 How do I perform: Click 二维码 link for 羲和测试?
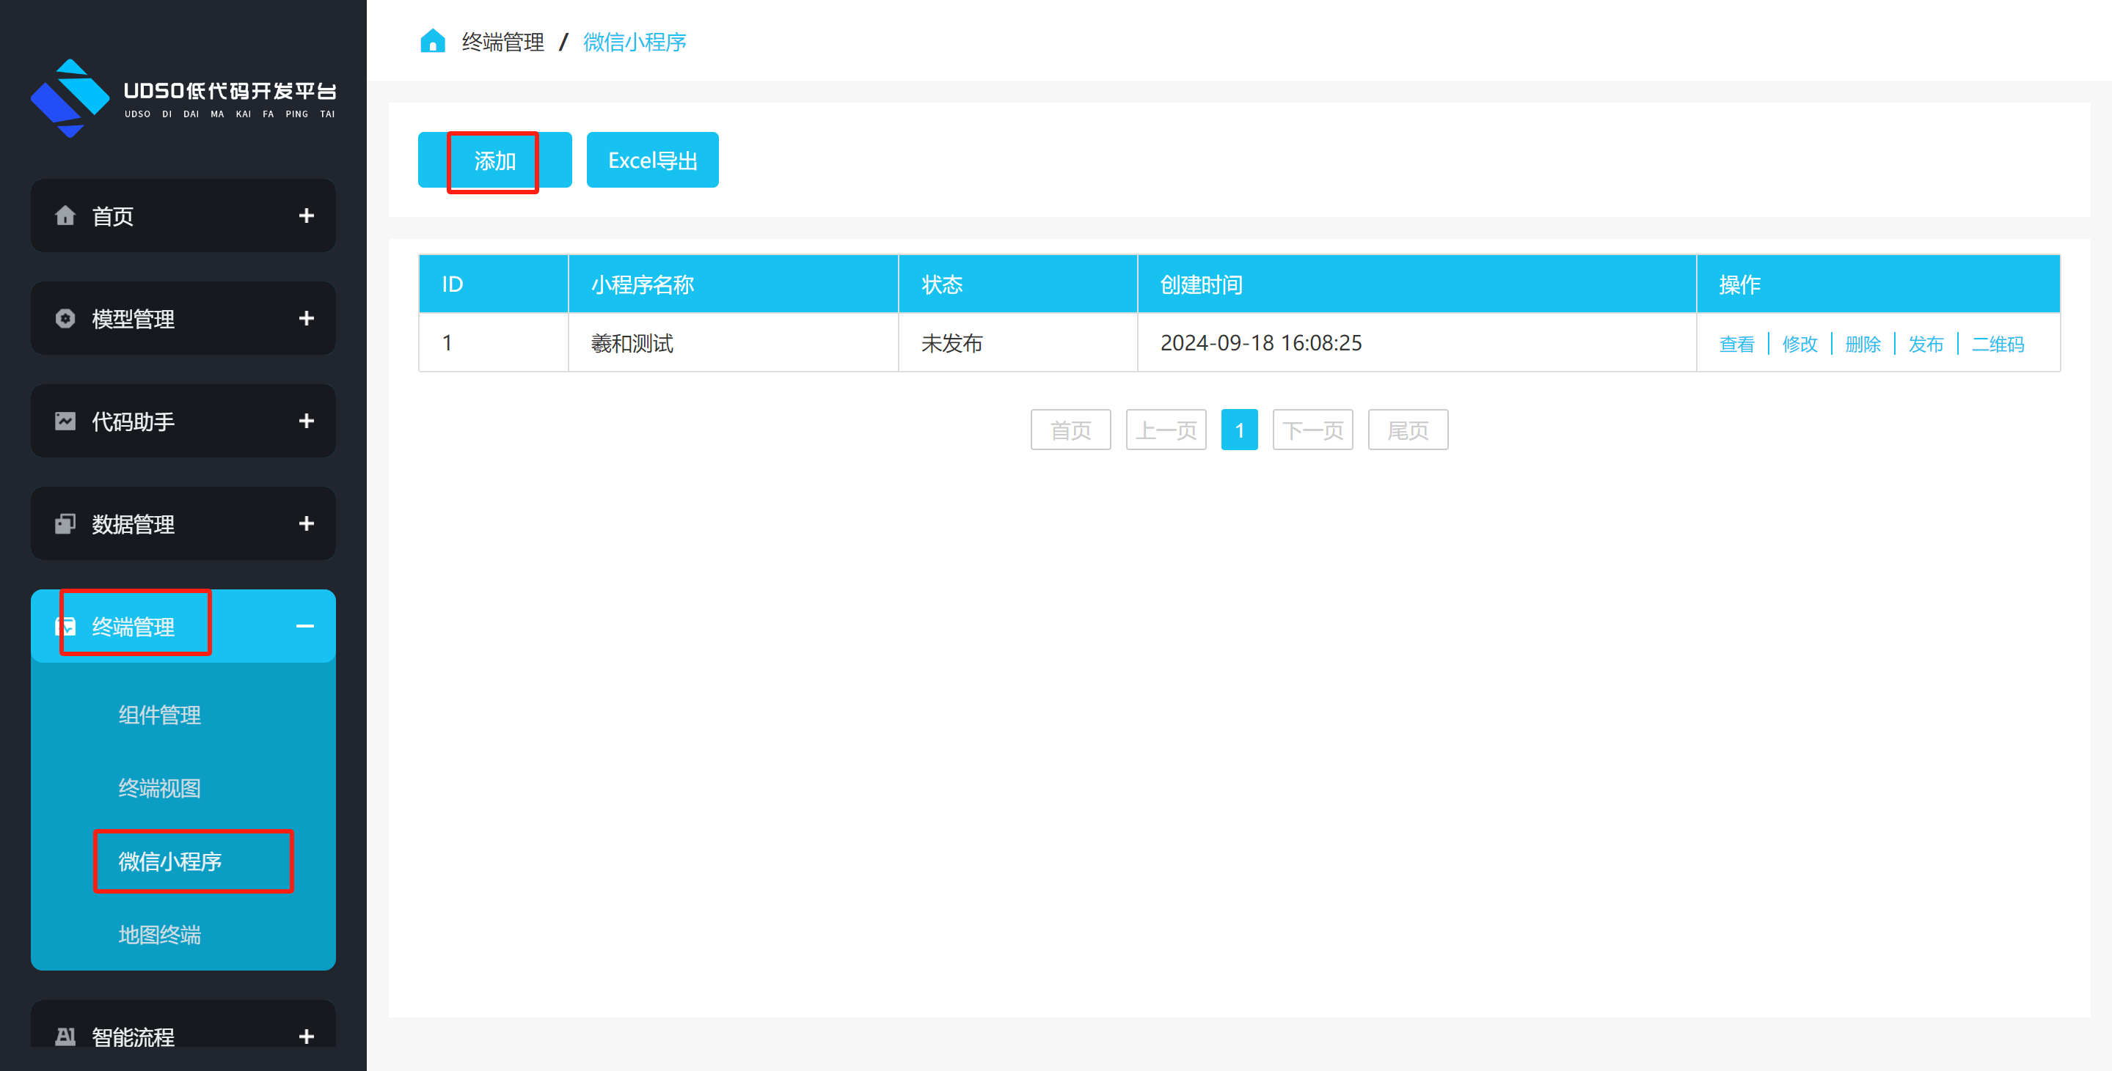tap(1998, 344)
